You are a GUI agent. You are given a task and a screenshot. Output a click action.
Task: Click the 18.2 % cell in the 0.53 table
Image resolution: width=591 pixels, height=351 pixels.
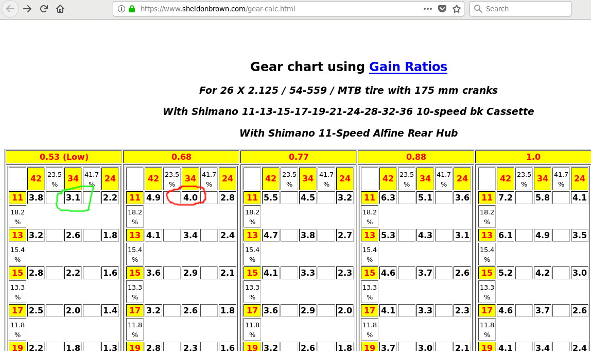(x=18, y=216)
